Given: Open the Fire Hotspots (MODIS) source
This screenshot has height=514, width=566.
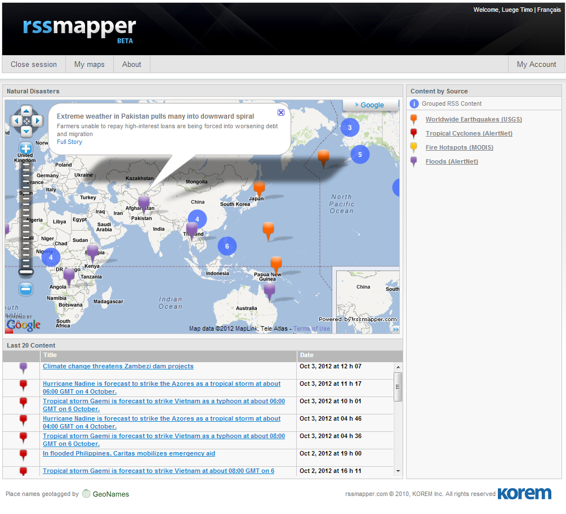Looking at the screenshot, I should coord(459,147).
